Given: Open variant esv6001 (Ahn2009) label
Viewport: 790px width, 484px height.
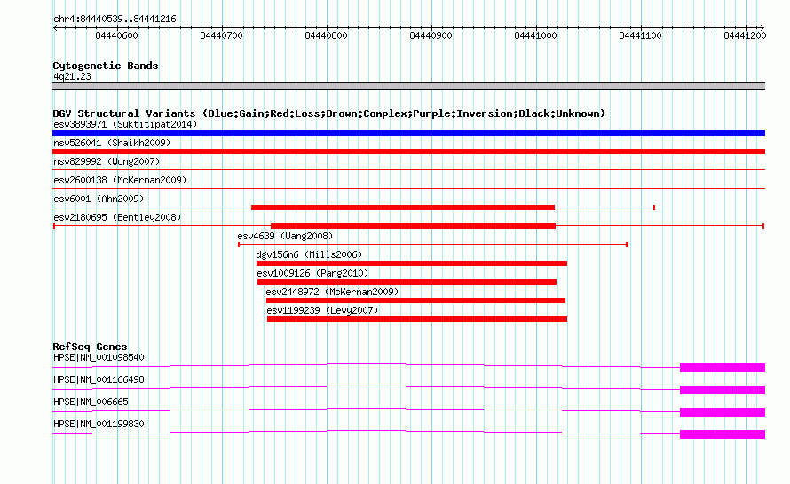Looking at the screenshot, I should click(99, 199).
